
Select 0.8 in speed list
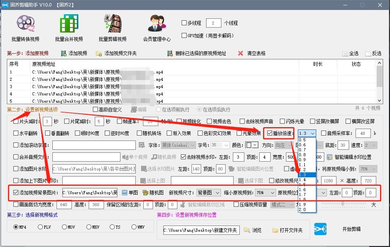[x=307, y=155]
